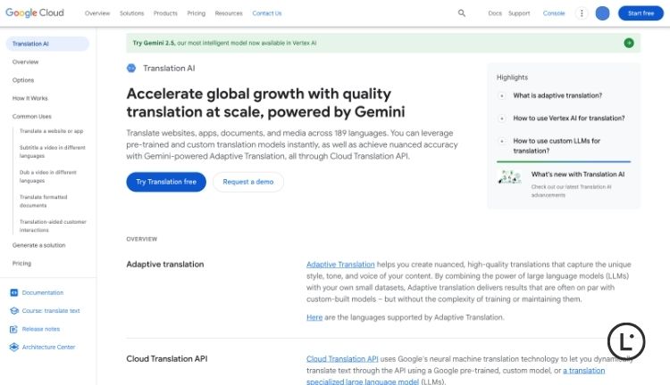Click the "Try Translation free" button
Image resolution: width=670 pixels, height=385 pixels.
pos(166,182)
